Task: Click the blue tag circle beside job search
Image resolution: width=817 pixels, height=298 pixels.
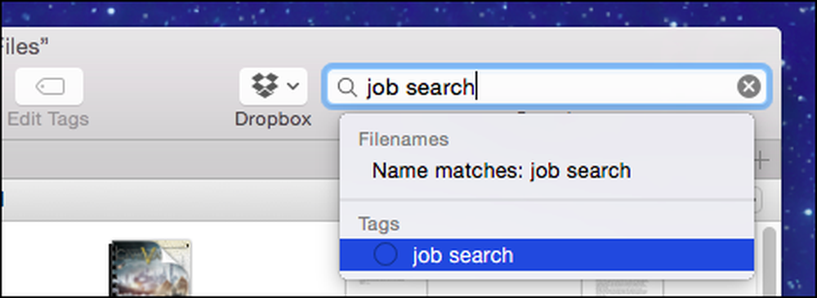Action: [385, 255]
